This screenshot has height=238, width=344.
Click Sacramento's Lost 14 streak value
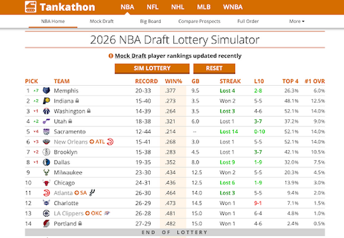(x=229, y=131)
